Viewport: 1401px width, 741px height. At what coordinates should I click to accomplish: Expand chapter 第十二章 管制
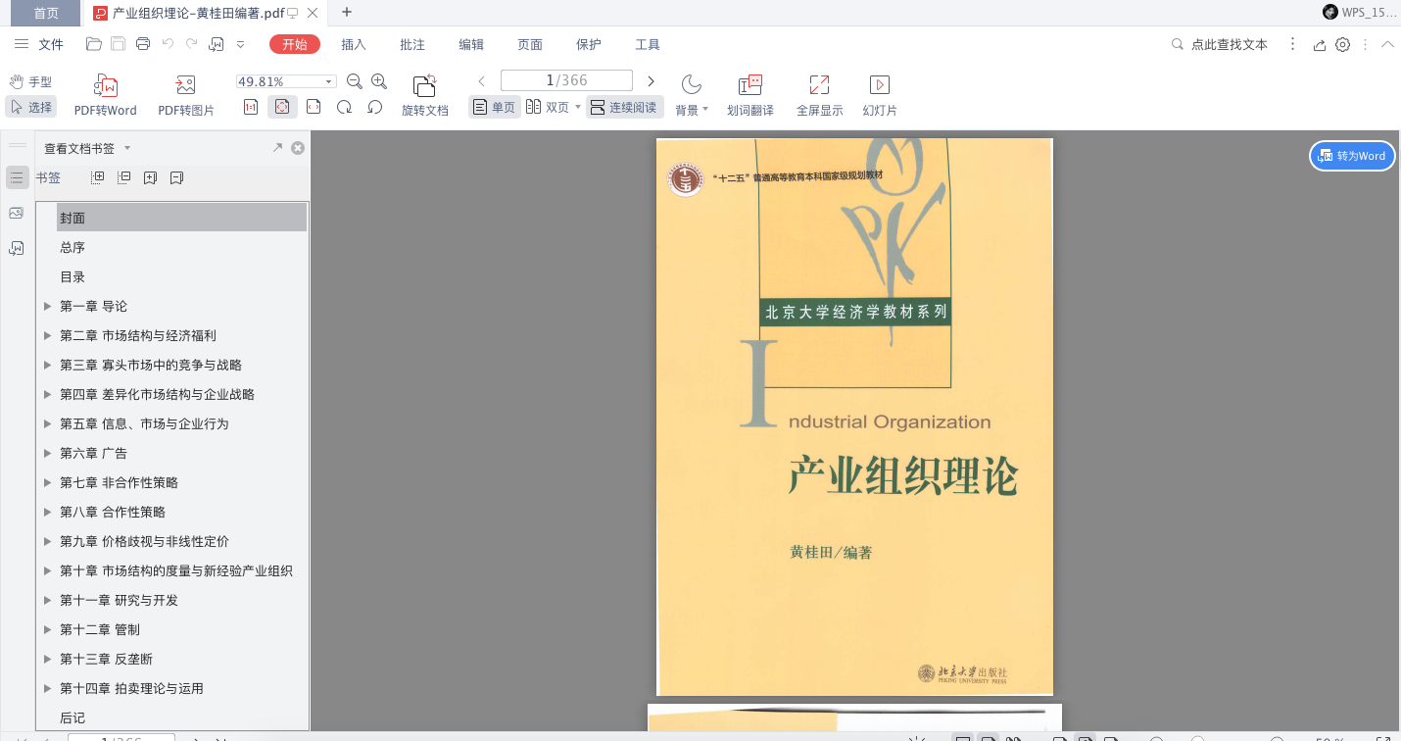coord(47,629)
